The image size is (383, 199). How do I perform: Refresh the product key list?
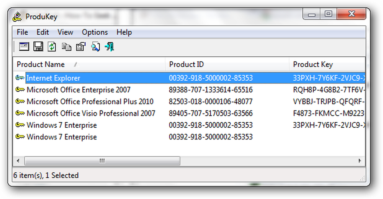click(52, 46)
